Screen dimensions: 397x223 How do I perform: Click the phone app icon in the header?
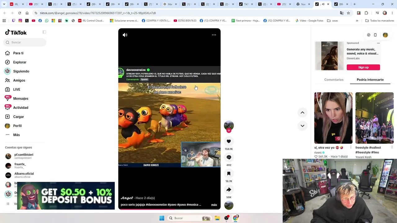click(x=375, y=35)
